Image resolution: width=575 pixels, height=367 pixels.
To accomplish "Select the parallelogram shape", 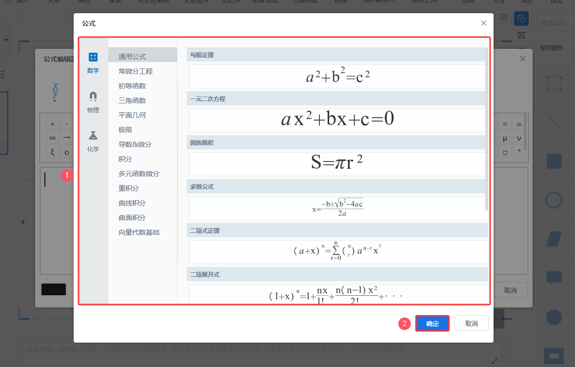I will tap(554, 239).
